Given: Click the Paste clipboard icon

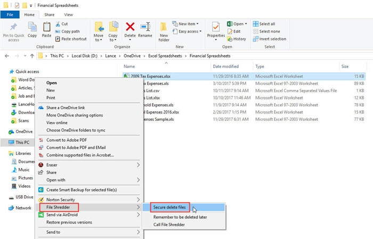Looking at the screenshot, I should (47, 27).
